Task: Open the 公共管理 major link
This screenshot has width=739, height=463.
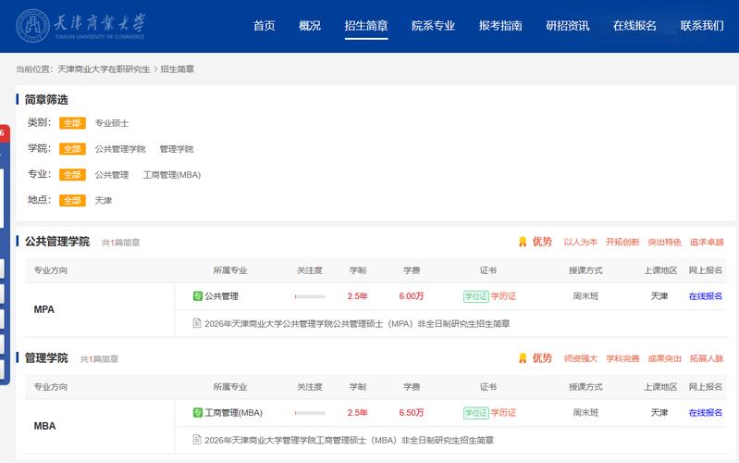Action: (221, 296)
